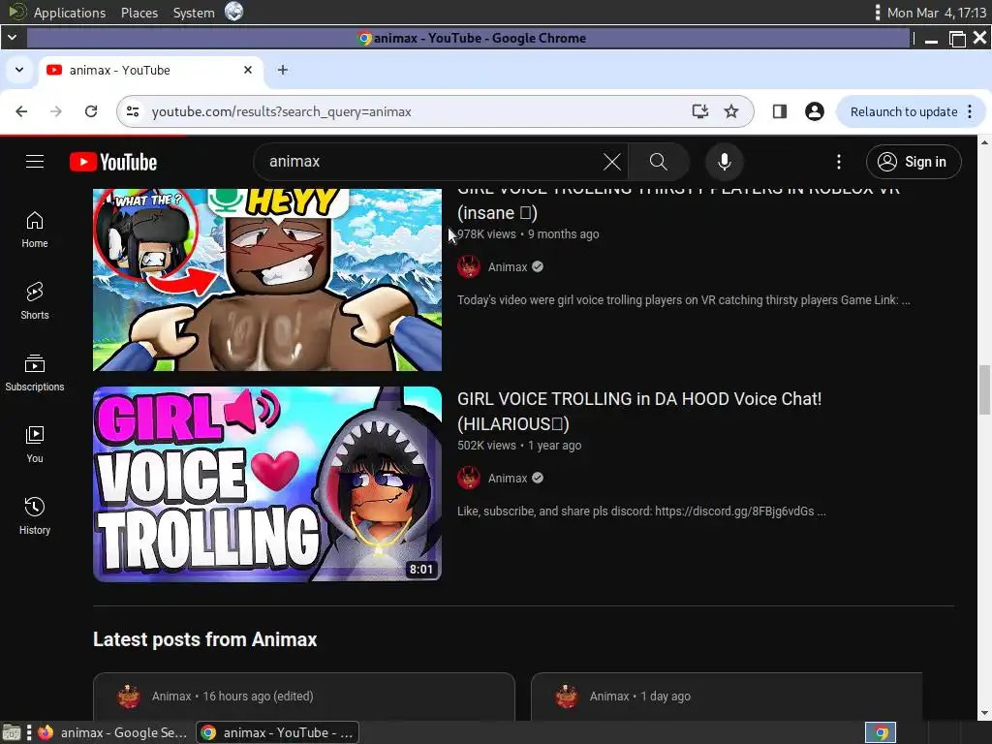This screenshot has width=992, height=744.
Task: Switch to animax - YouTube taskbar window
Action: click(278, 732)
